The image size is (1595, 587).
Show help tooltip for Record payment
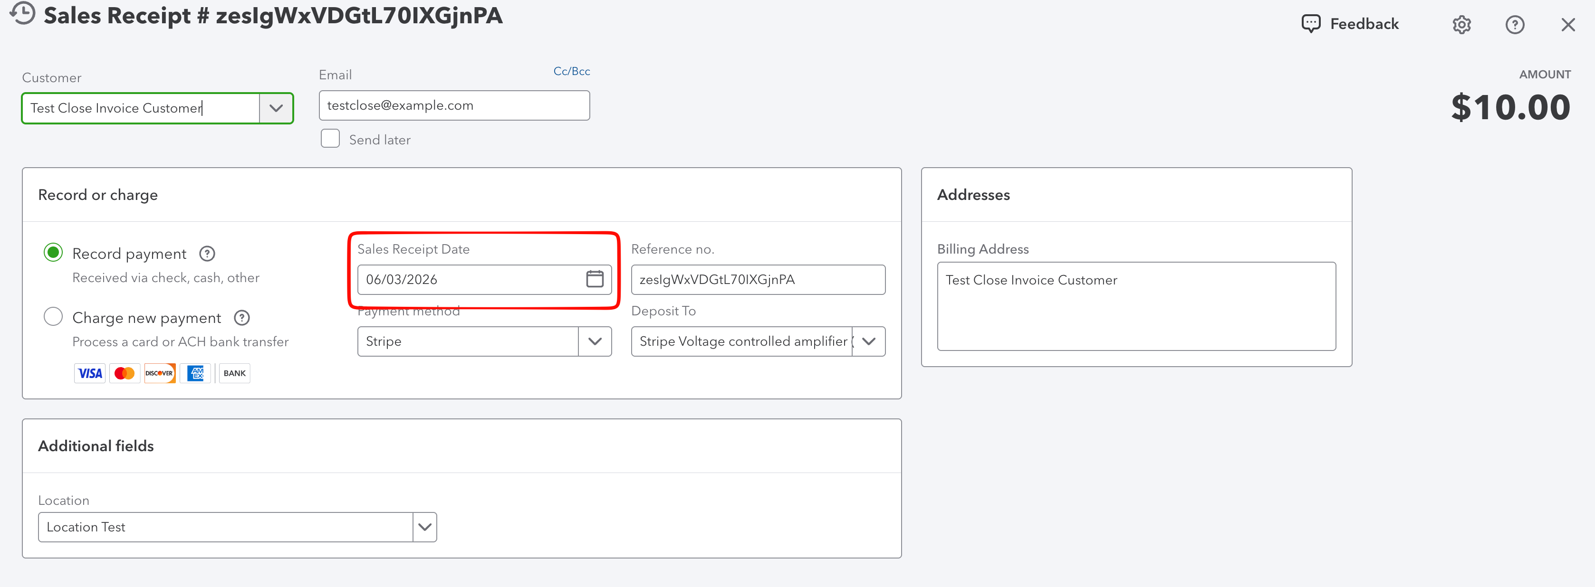[x=207, y=254]
